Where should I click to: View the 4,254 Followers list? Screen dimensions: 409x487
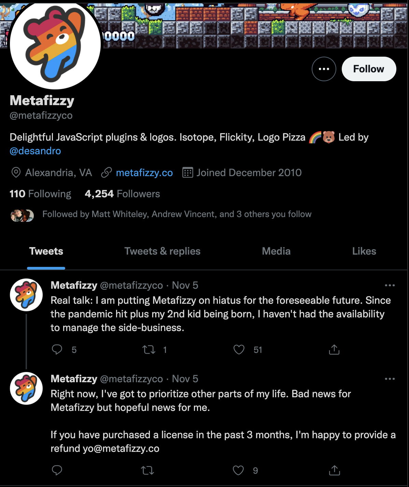(122, 194)
